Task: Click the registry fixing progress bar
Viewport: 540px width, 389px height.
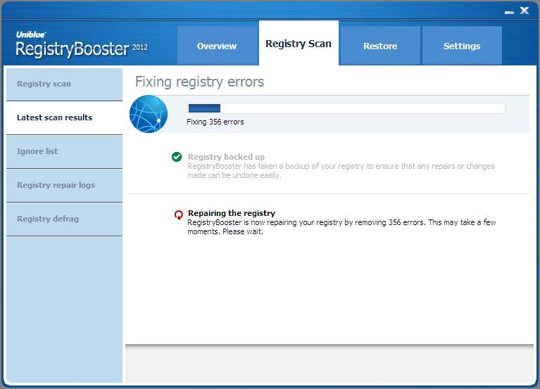Action: coord(346,108)
